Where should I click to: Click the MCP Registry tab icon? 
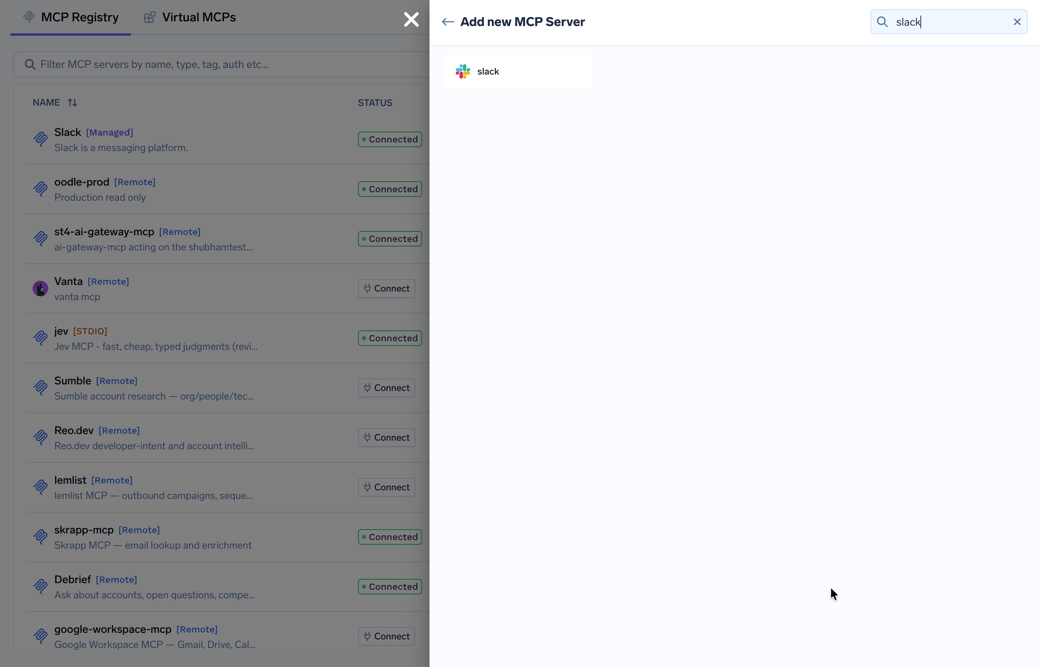pos(29,17)
